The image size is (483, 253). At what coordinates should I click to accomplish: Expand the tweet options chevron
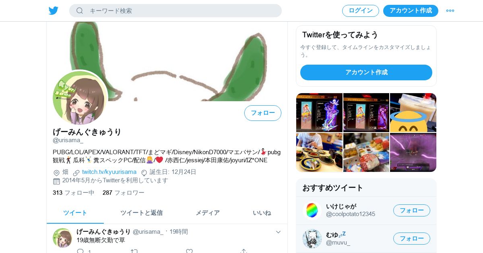click(x=278, y=232)
